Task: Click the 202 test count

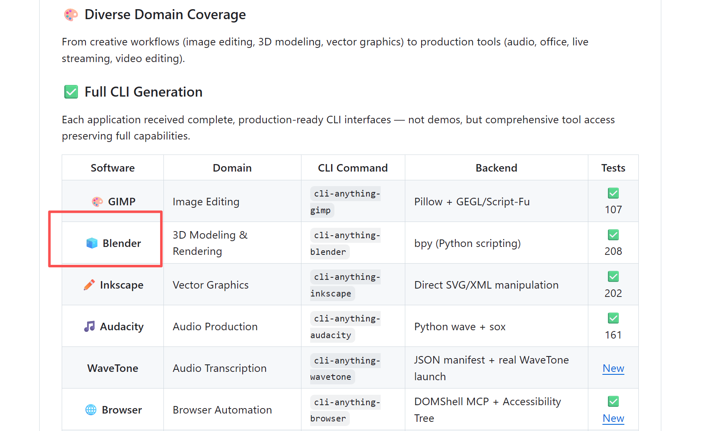Action: (613, 293)
